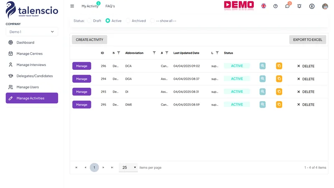The width and height of the screenshot is (334, 188).
Task: Copy activity DWE with orange icon
Action: pyautogui.click(x=279, y=104)
